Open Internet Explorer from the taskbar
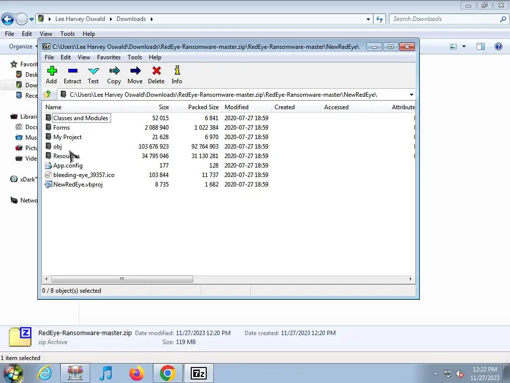Screen dimensions: 510x383 (x=44, y=373)
